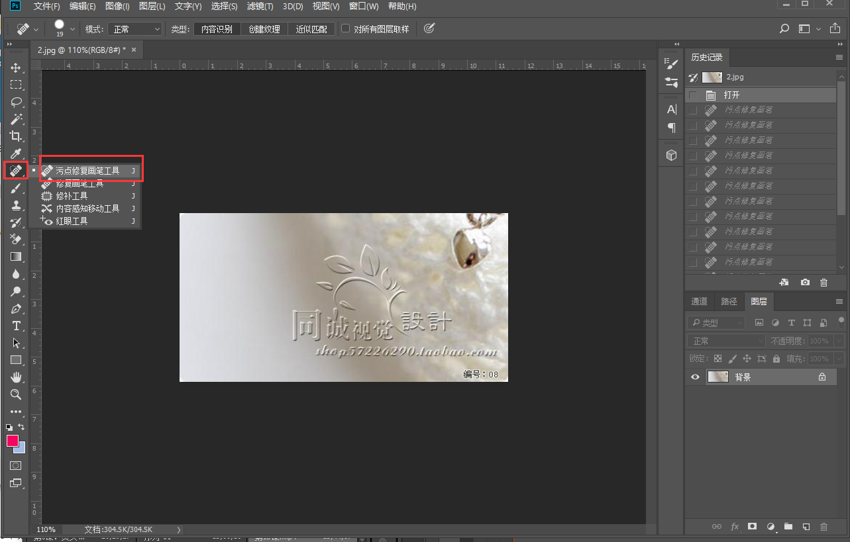Open the tool preset picker chevron
This screenshot has height=542, width=850.
pyautogui.click(x=36, y=29)
